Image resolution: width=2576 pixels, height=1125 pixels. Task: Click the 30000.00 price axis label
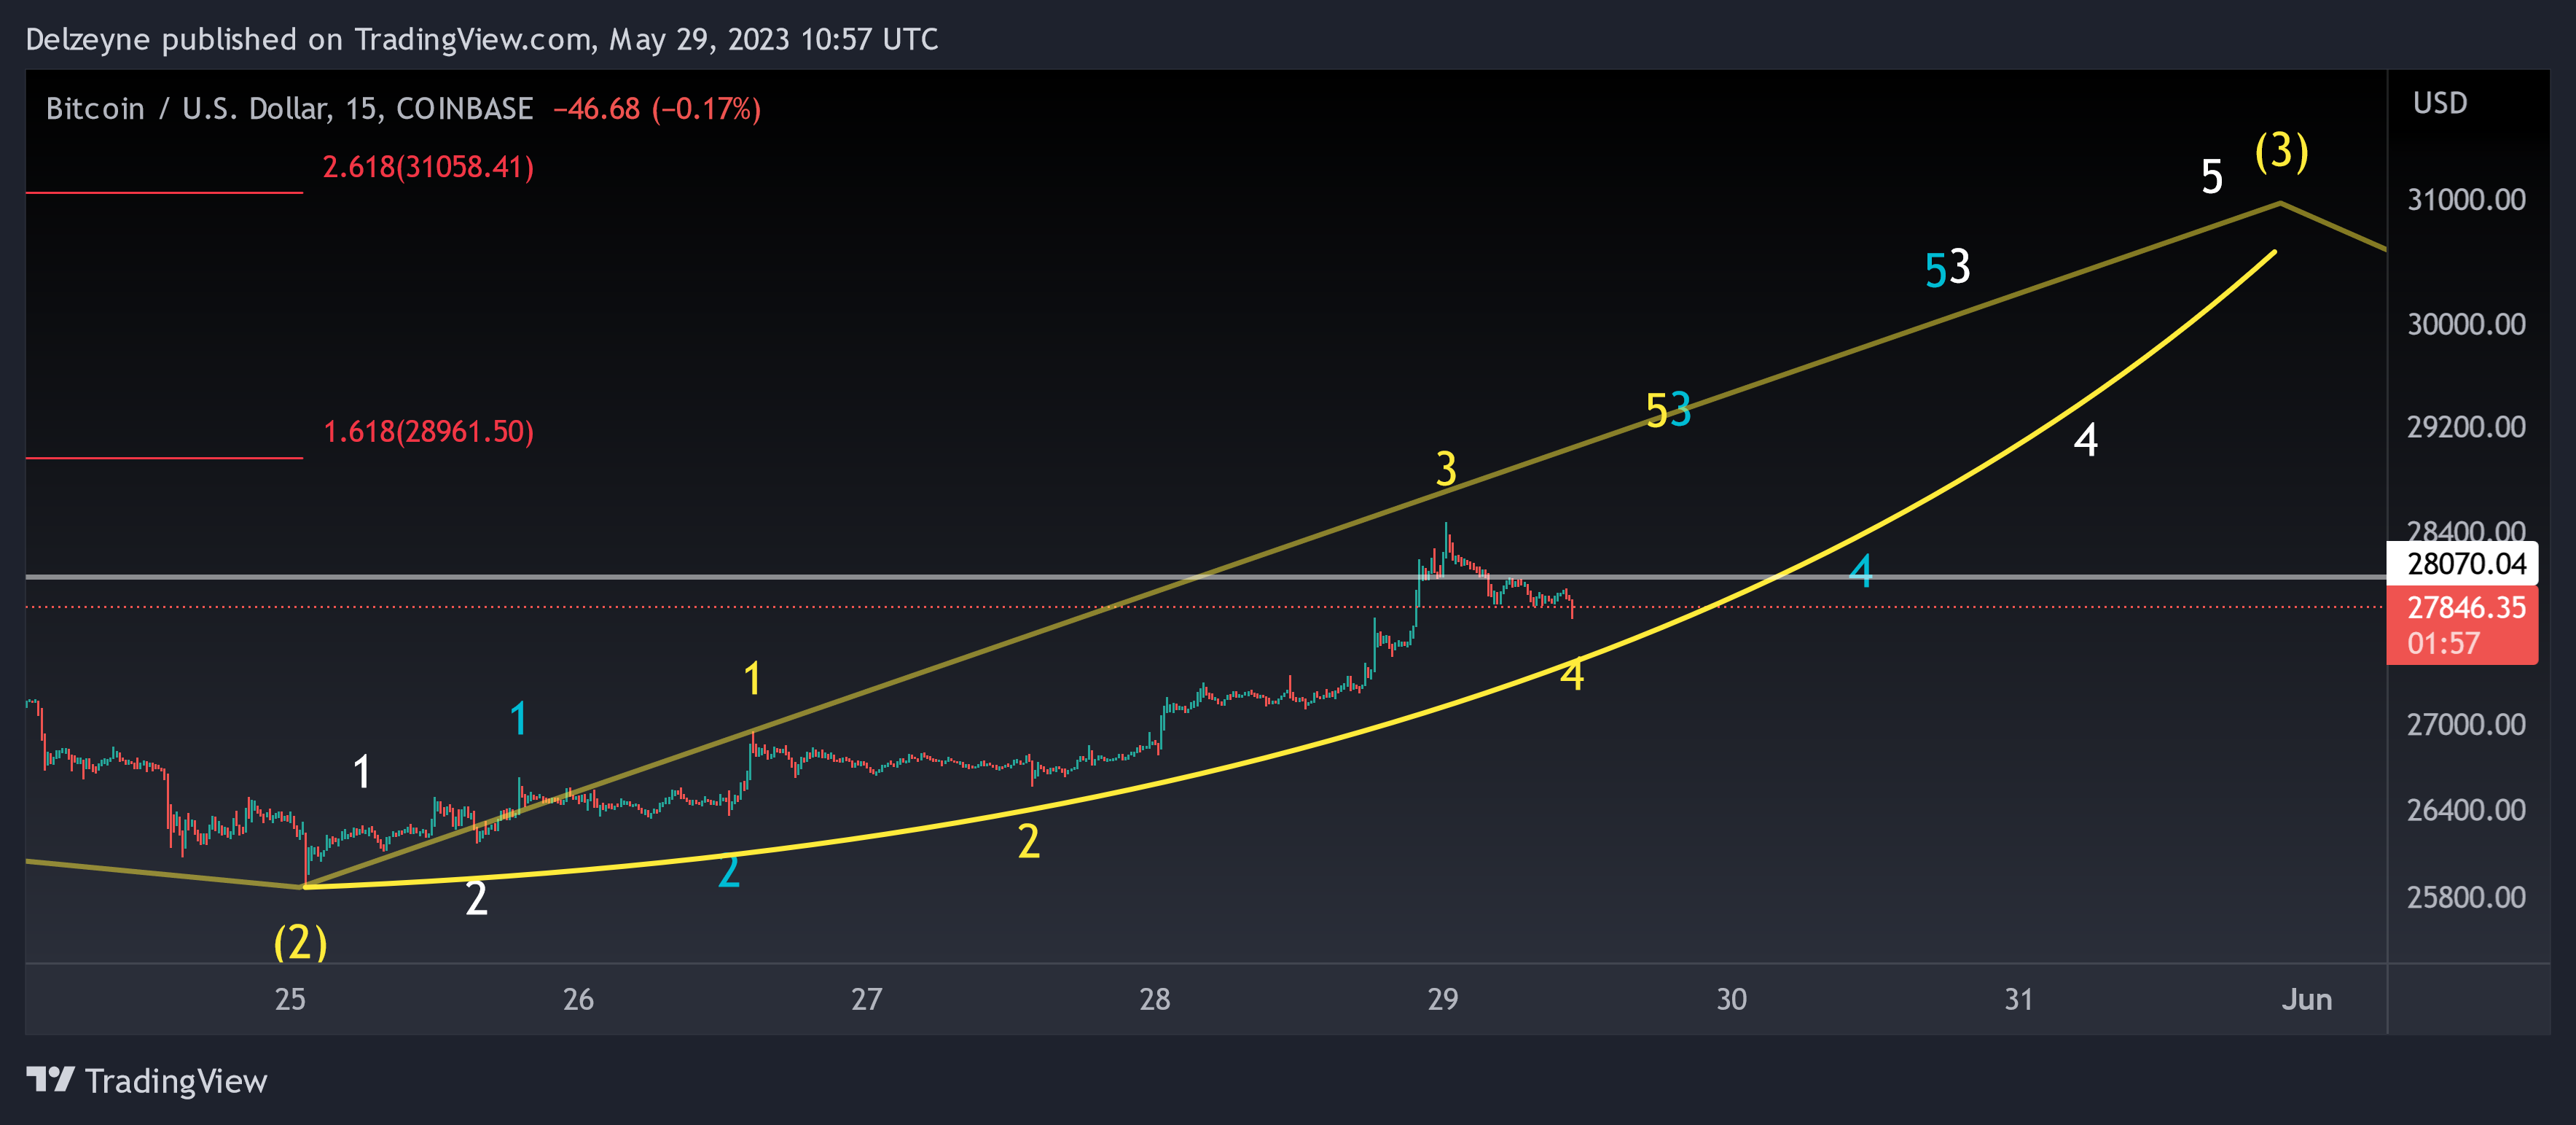2466,323
